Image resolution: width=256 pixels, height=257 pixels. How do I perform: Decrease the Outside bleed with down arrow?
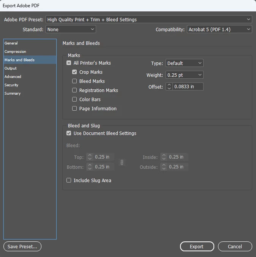pos(164,169)
